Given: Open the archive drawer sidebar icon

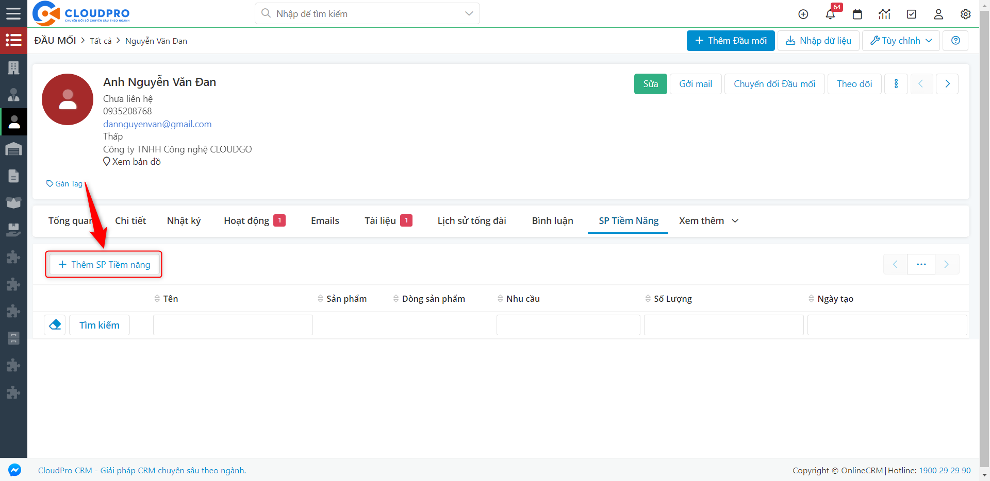Looking at the screenshot, I should [13, 338].
